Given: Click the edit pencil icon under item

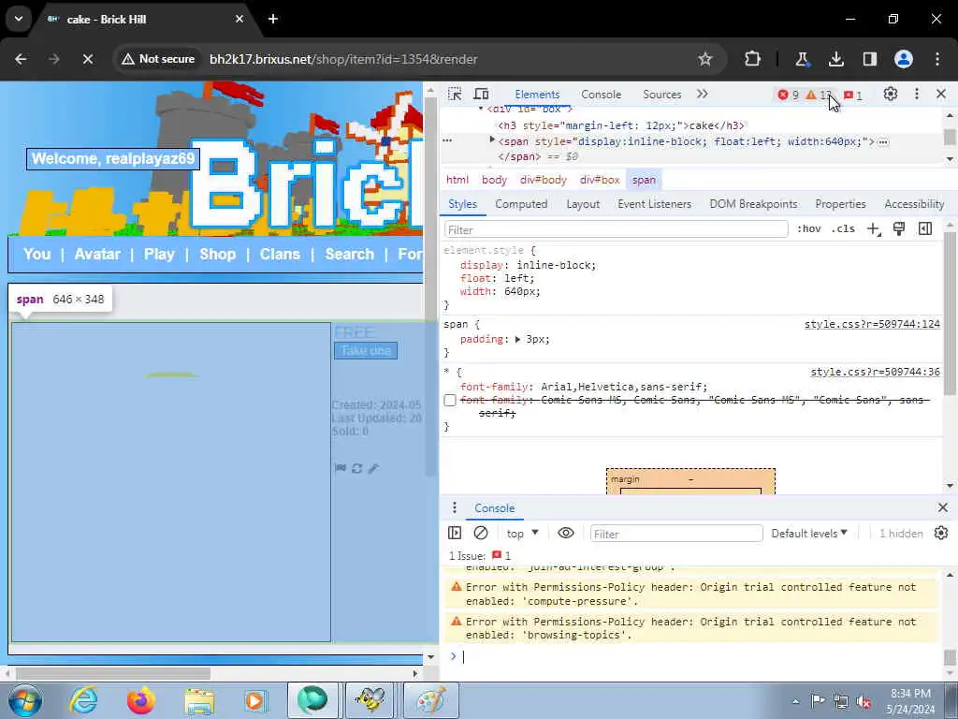Looking at the screenshot, I should 373,468.
